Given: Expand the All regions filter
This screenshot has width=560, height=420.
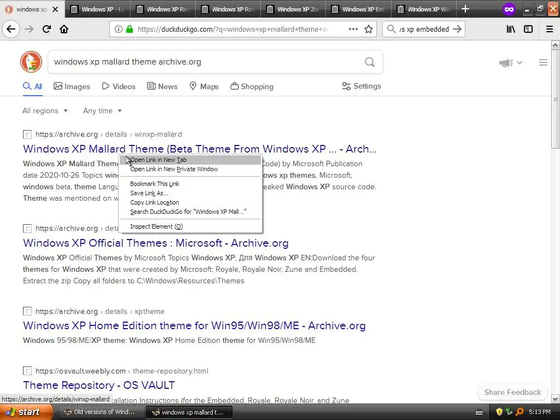Looking at the screenshot, I should tap(45, 110).
